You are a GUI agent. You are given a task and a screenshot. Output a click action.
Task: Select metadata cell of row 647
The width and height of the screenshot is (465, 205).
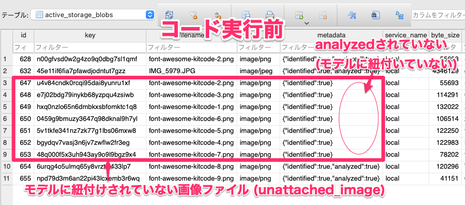pos(332,83)
